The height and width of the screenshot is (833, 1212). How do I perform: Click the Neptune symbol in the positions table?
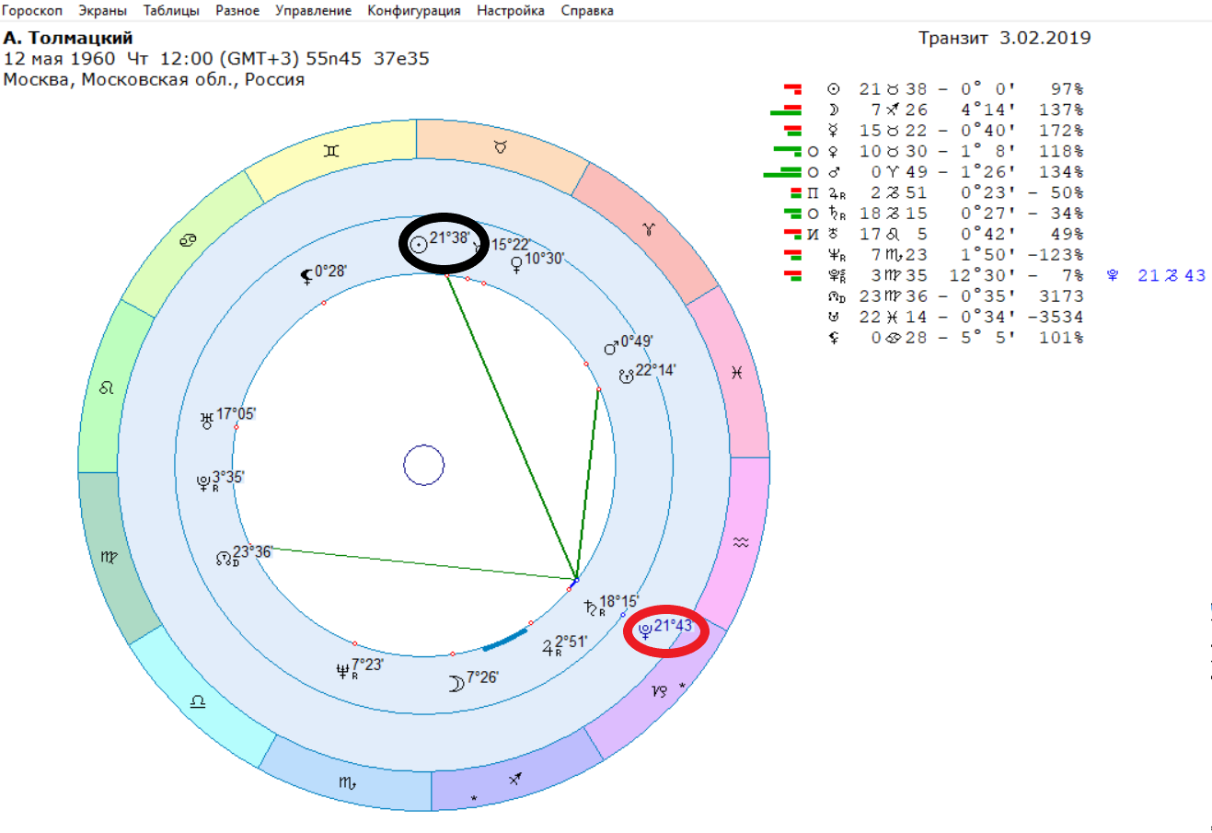tap(836, 255)
